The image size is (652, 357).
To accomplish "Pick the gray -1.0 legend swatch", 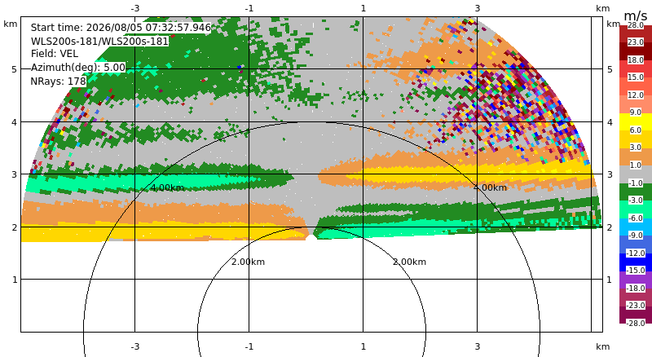I will (x=636, y=174).
